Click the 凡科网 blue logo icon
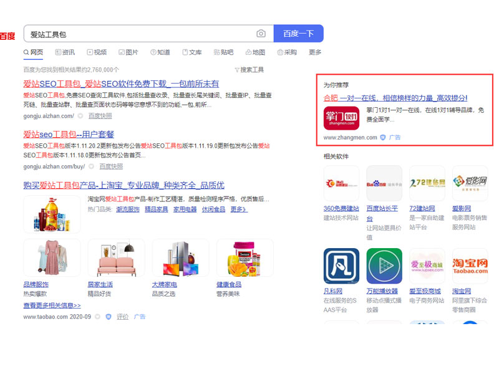499x374 pixels. click(x=341, y=266)
